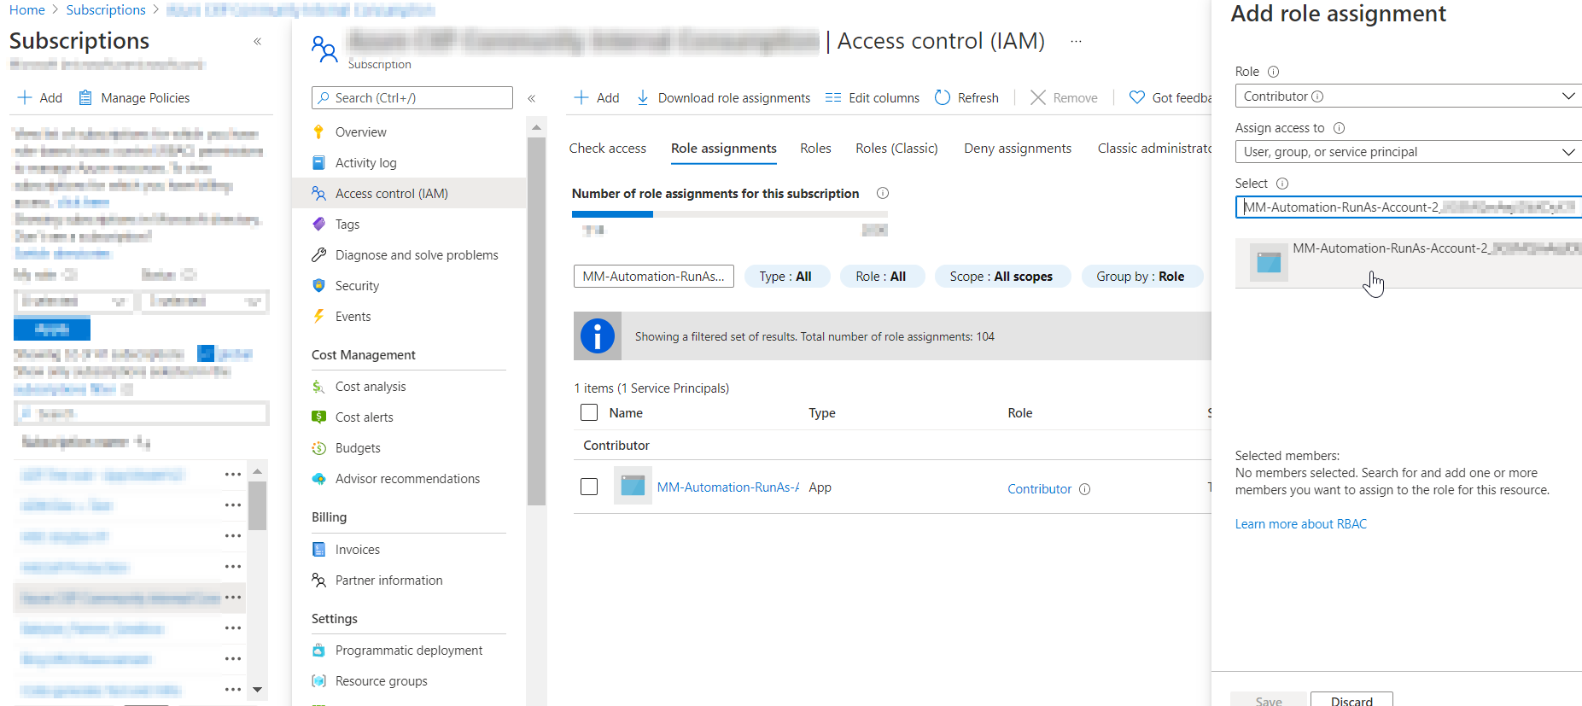Click the MM-Automation-RunAs filter text box
The height and width of the screenshot is (706, 1582).
[x=654, y=277]
